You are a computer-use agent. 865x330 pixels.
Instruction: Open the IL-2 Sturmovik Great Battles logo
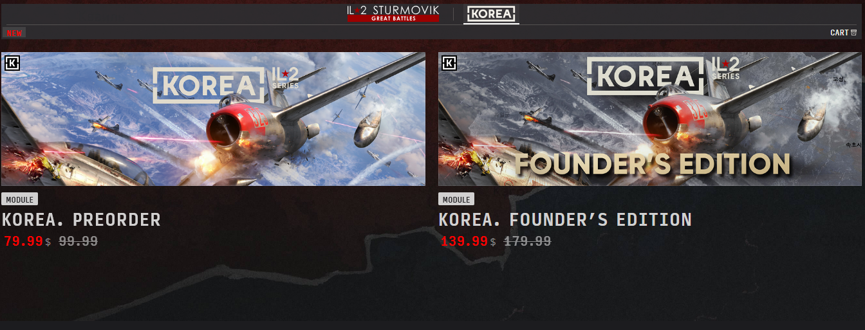coord(393,14)
